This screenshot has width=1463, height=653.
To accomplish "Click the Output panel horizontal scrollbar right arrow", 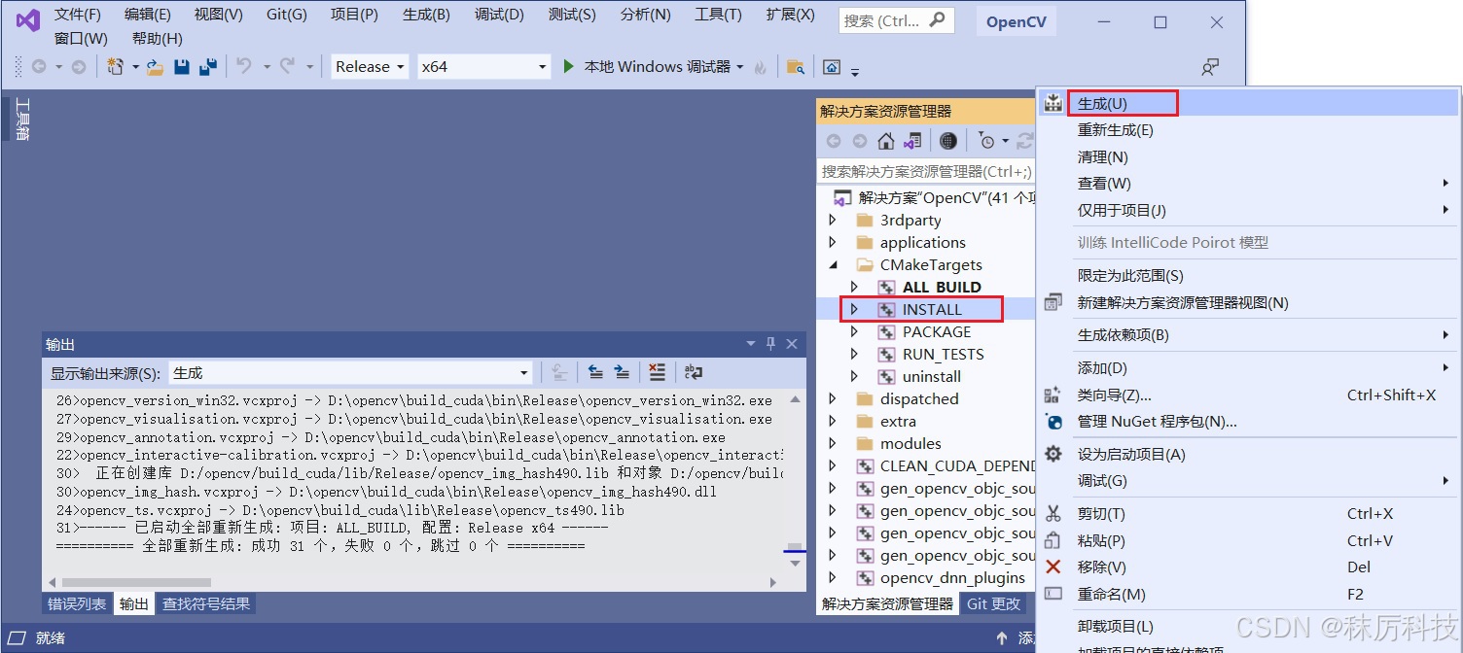I will tap(774, 582).
